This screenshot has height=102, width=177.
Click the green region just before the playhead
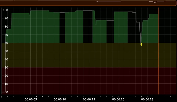tap(154, 28)
